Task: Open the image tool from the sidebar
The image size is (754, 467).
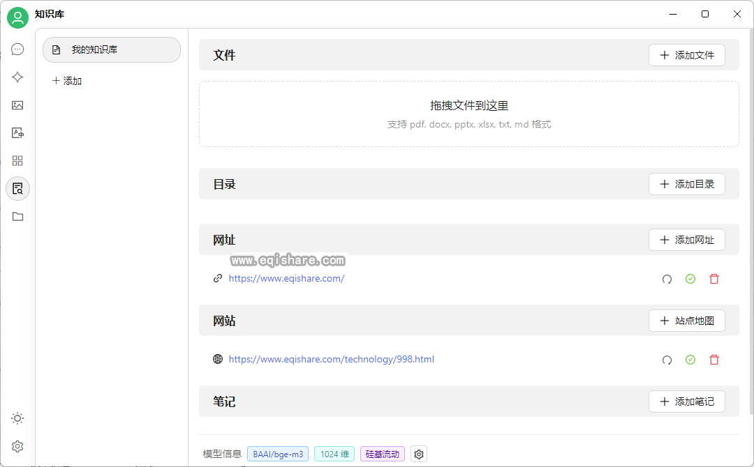Action: (17, 105)
